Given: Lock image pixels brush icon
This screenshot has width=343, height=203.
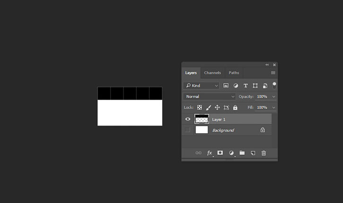Looking at the screenshot, I should click(209, 107).
